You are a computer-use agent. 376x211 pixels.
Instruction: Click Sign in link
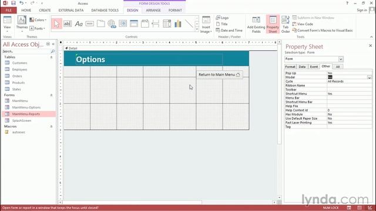pos(362,10)
